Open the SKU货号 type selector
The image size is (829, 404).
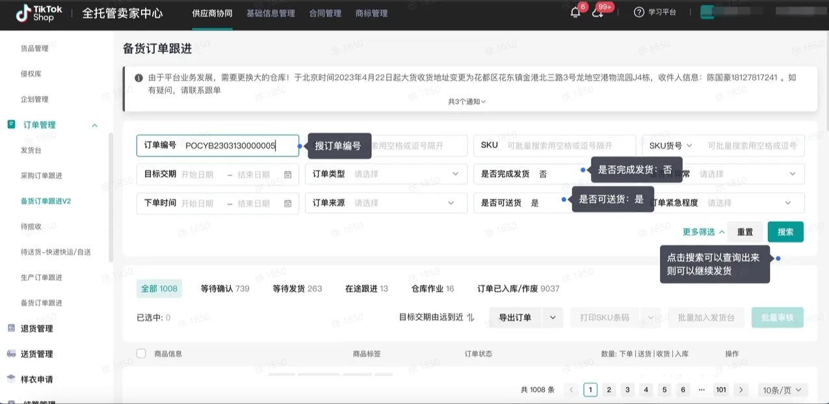tap(671, 145)
